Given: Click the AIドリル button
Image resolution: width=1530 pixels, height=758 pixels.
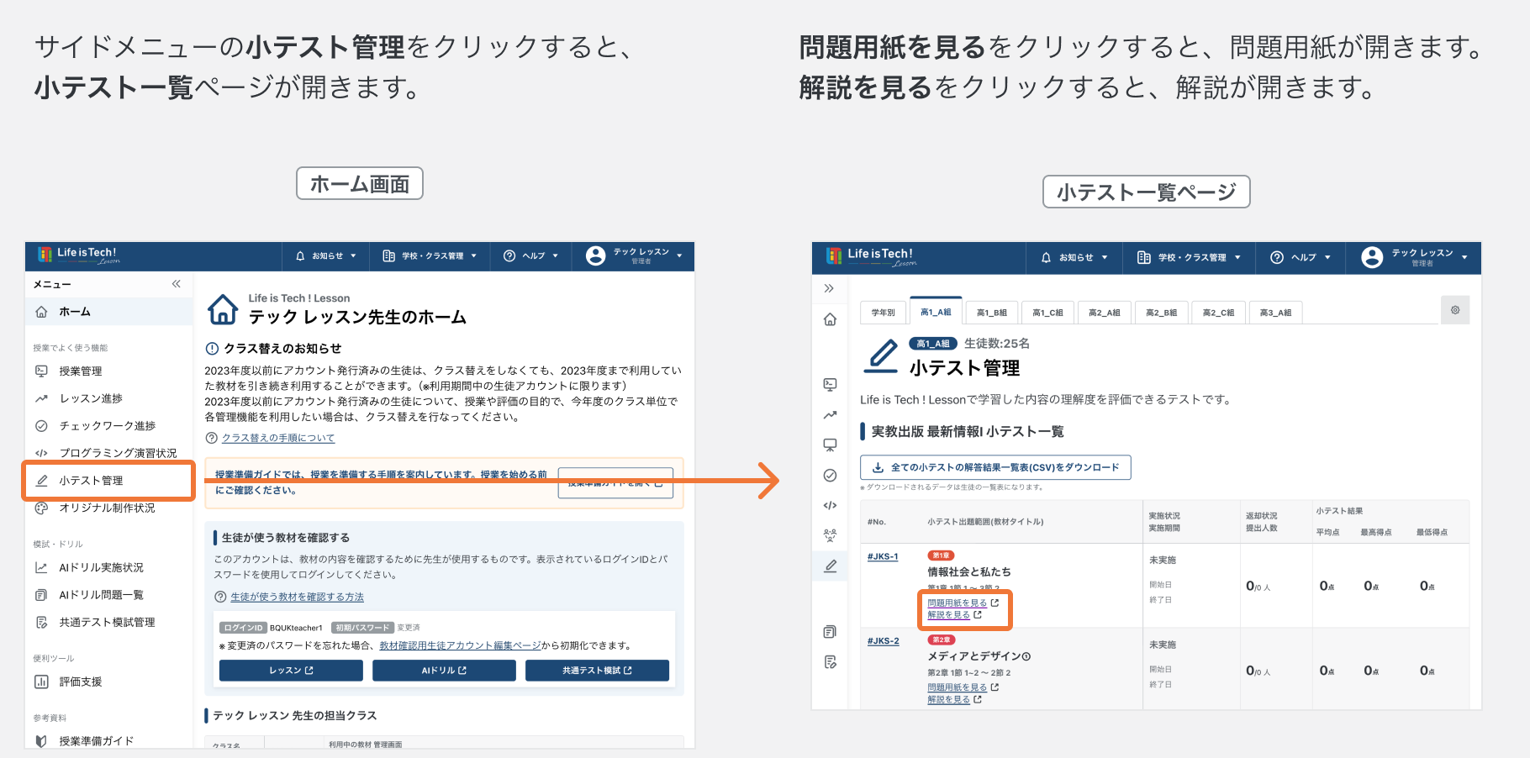Looking at the screenshot, I should 444,670.
